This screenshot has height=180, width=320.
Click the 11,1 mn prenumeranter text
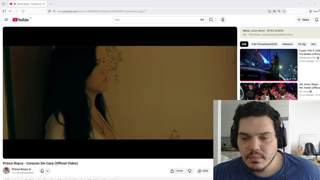click(x=22, y=173)
